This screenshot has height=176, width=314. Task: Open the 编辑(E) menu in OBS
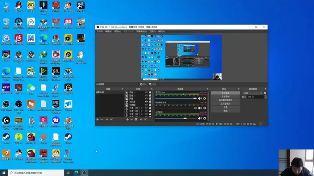pyautogui.click(x=108, y=31)
